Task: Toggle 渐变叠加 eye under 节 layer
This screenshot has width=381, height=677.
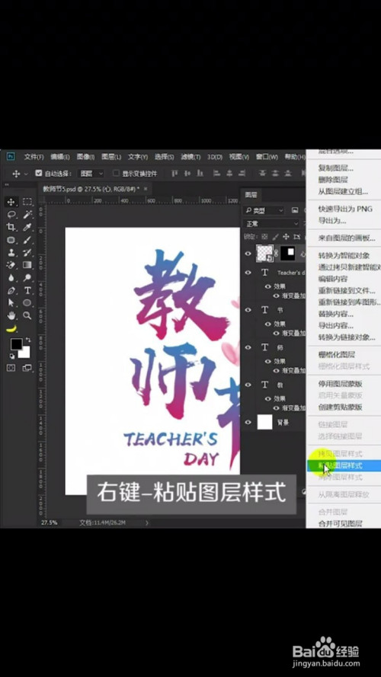Action: (x=276, y=334)
